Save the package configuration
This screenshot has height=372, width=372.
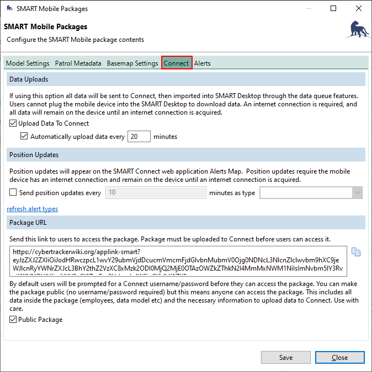285,357
